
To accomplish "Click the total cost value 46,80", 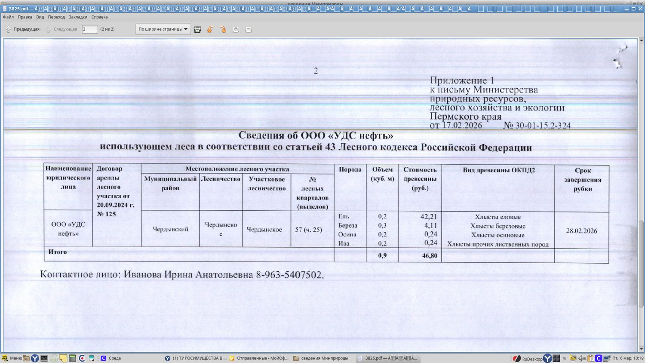I will pos(430,255).
